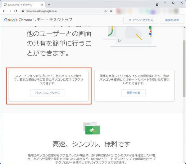Click the 高速、シンプル、無料です heading

click(91, 144)
